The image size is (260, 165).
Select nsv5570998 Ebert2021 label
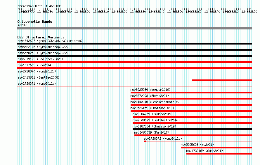point(150,96)
